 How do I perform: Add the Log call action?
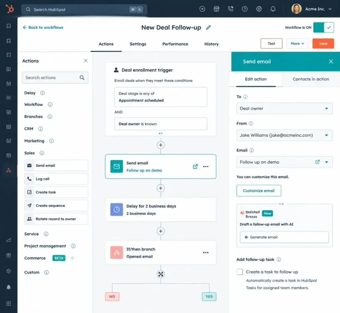(x=56, y=179)
